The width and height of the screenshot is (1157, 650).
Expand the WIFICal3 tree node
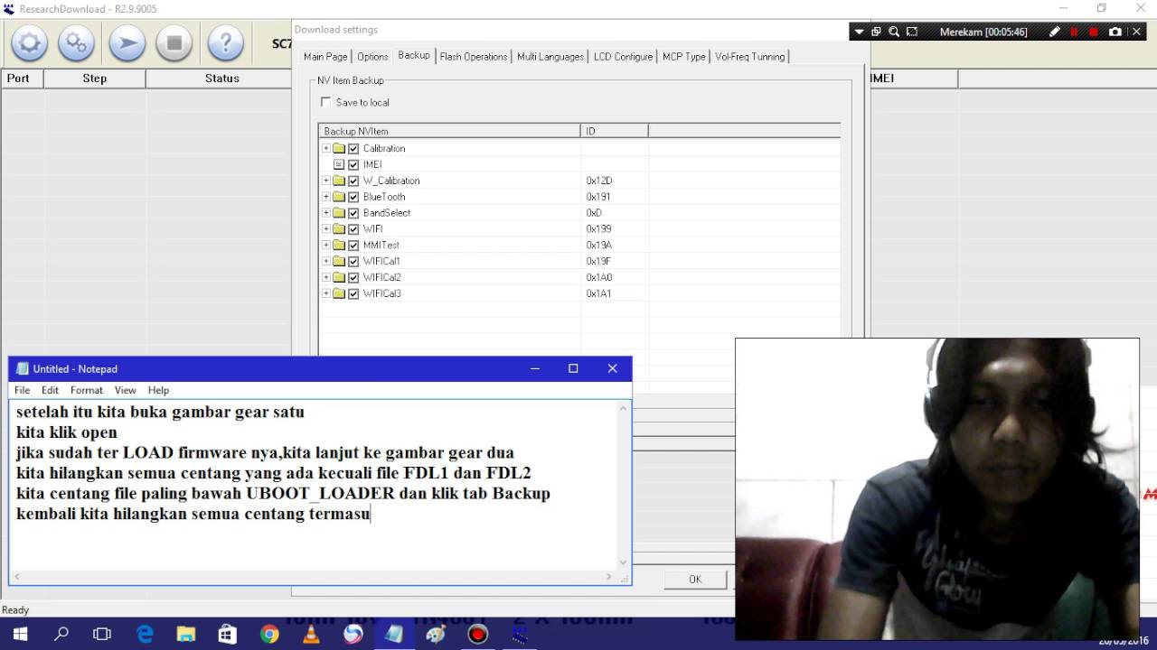click(x=326, y=294)
